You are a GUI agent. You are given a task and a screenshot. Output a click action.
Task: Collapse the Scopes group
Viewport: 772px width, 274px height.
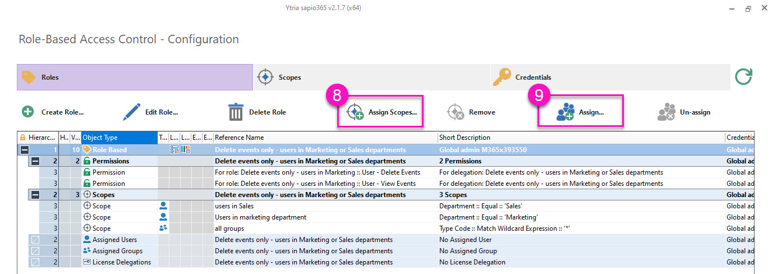[35, 195]
